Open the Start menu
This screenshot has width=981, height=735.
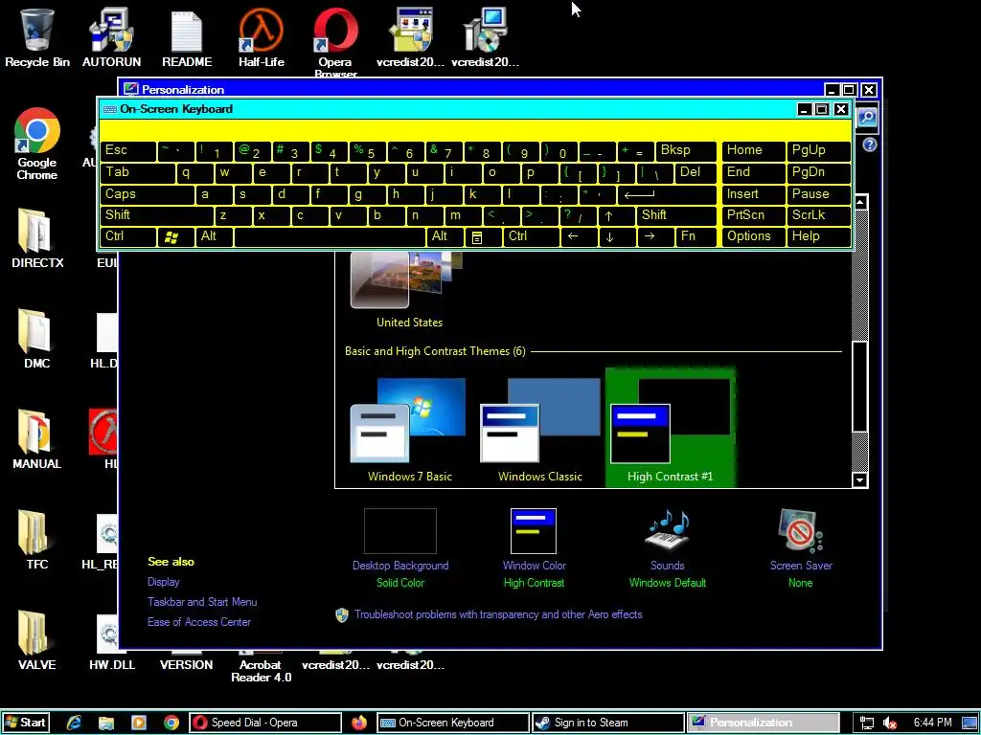click(26, 723)
